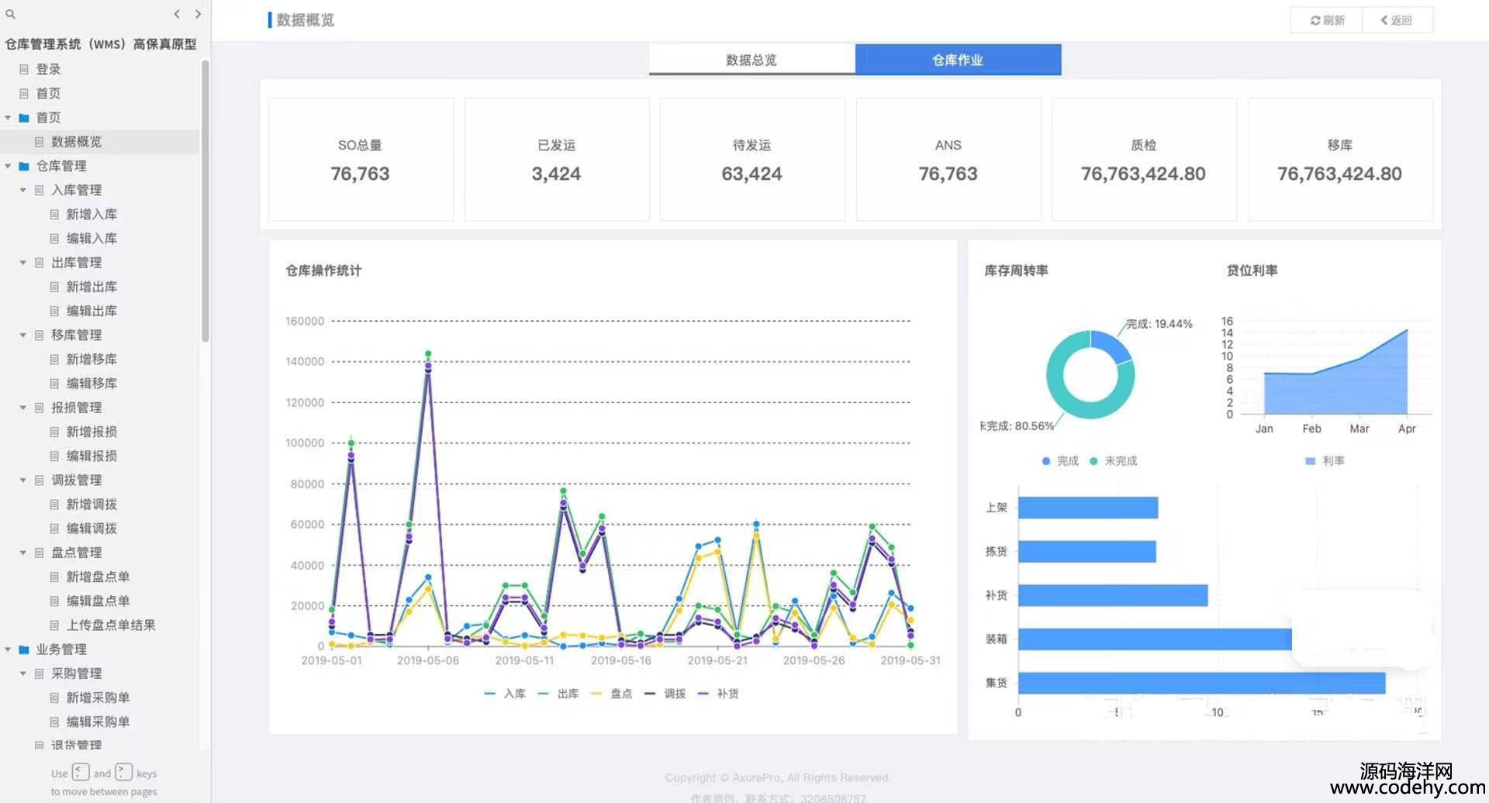Click the sidebar vertical scrollbar
The height and width of the screenshot is (803, 1489).
click(205, 202)
